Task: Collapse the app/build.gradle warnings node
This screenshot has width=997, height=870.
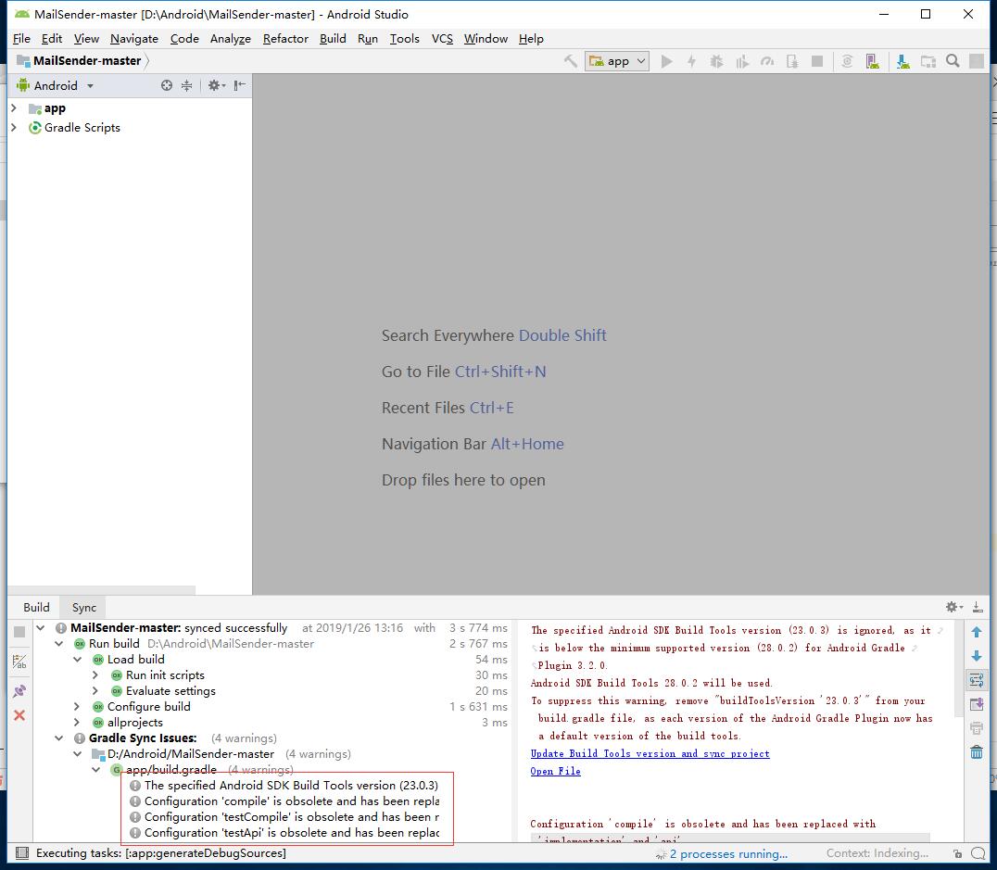Action: click(96, 770)
